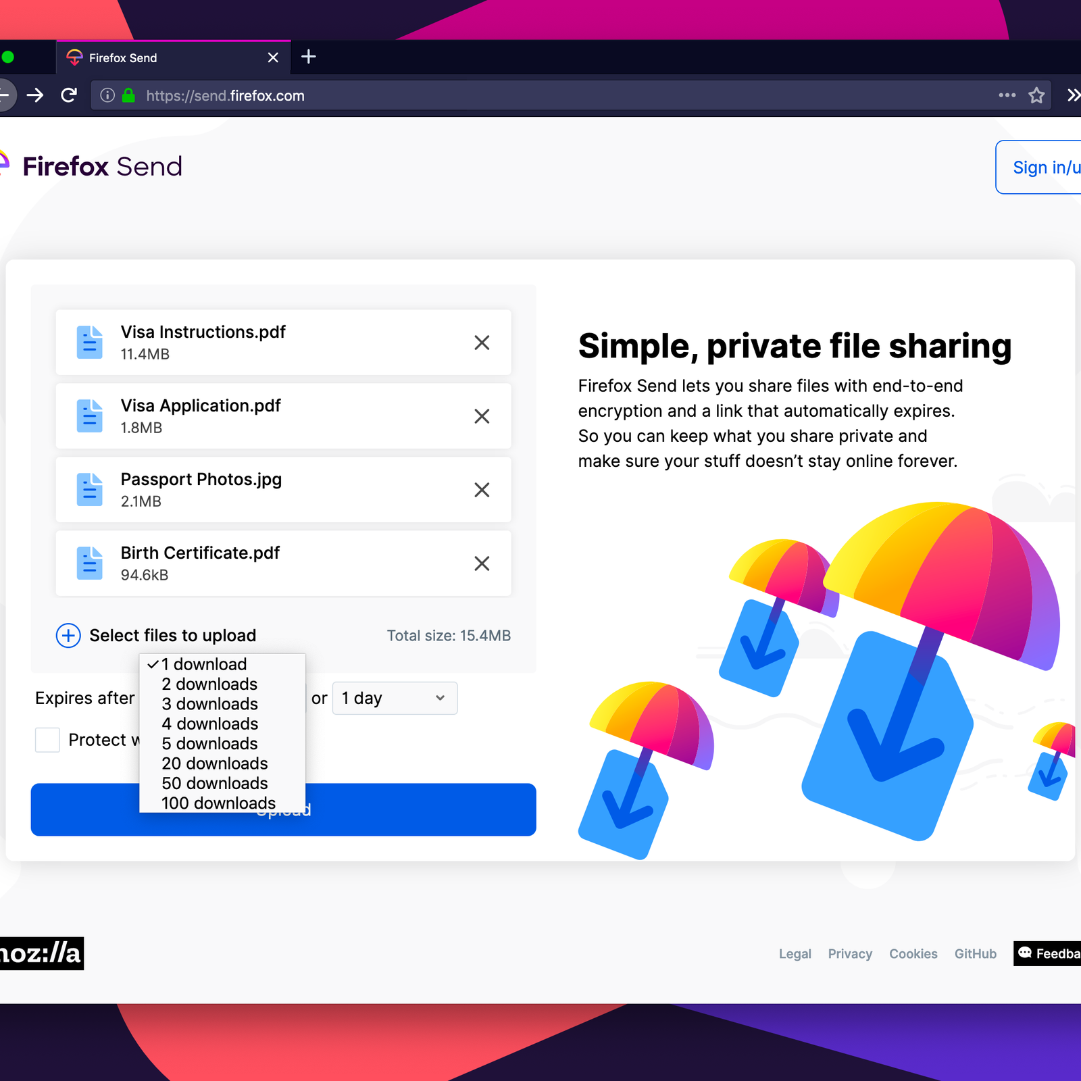Click file icon of Visa Application.pdf
This screenshot has width=1081, height=1081.
point(89,416)
